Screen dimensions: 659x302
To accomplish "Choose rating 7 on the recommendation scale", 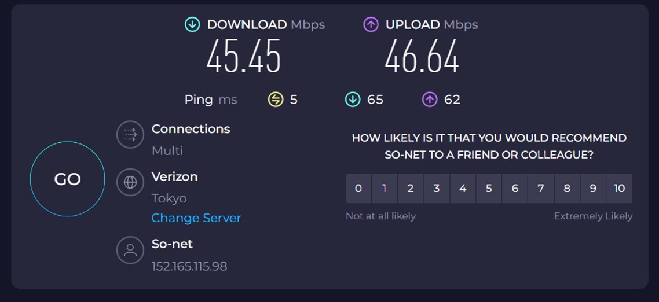I will 541,188.
